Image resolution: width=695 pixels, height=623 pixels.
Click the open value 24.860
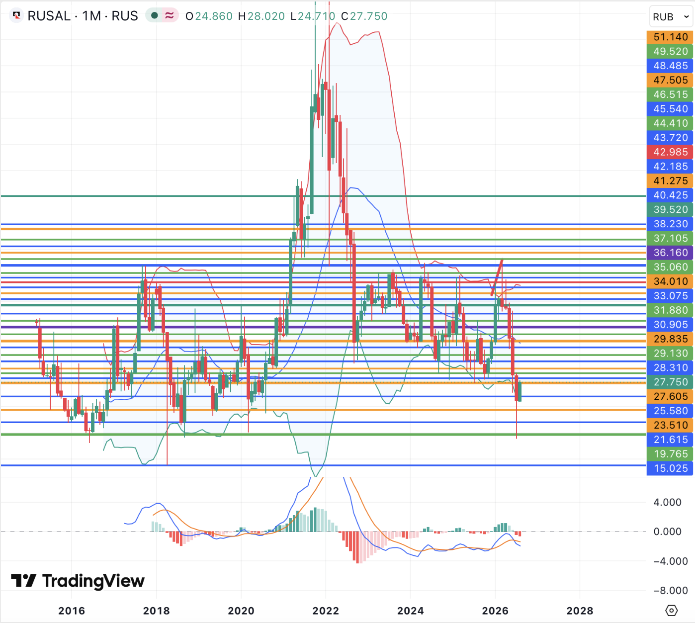pyautogui.click(x=214, y=16)
